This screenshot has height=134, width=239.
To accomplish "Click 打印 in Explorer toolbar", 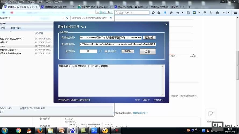I will [3, 28].
